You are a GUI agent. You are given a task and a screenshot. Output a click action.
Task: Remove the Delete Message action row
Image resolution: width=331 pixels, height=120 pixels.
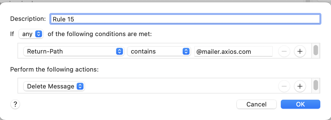coord(284,86)
